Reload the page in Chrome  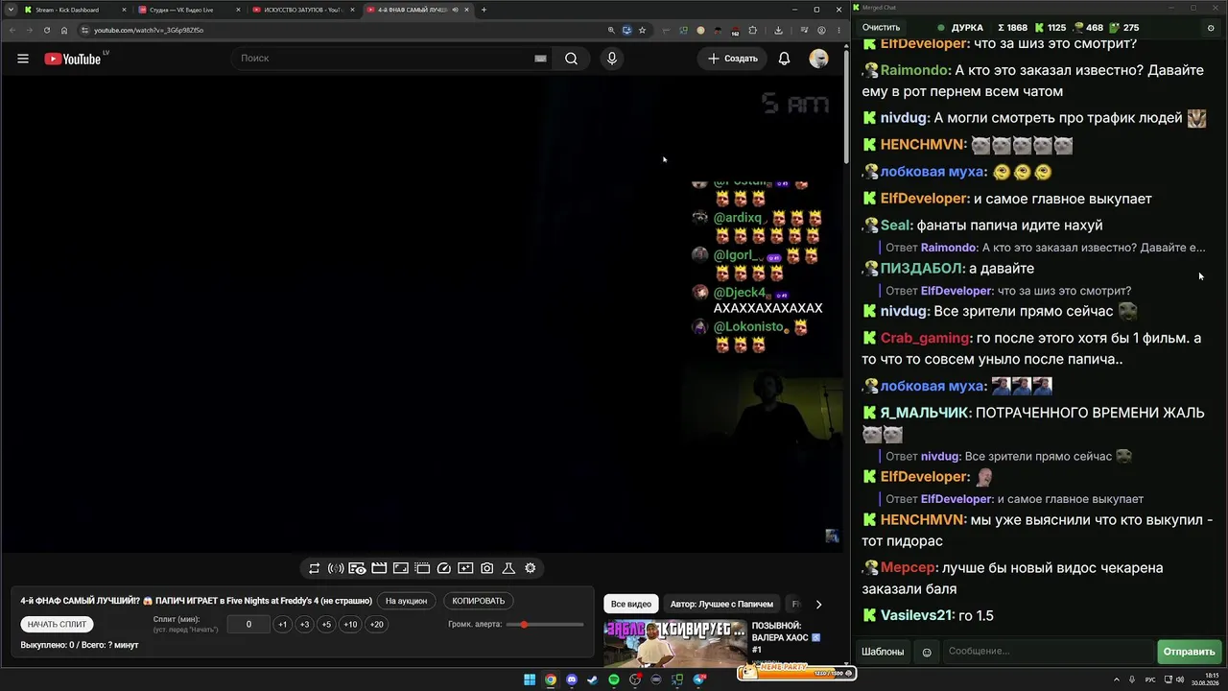click(x=47, y=30)
